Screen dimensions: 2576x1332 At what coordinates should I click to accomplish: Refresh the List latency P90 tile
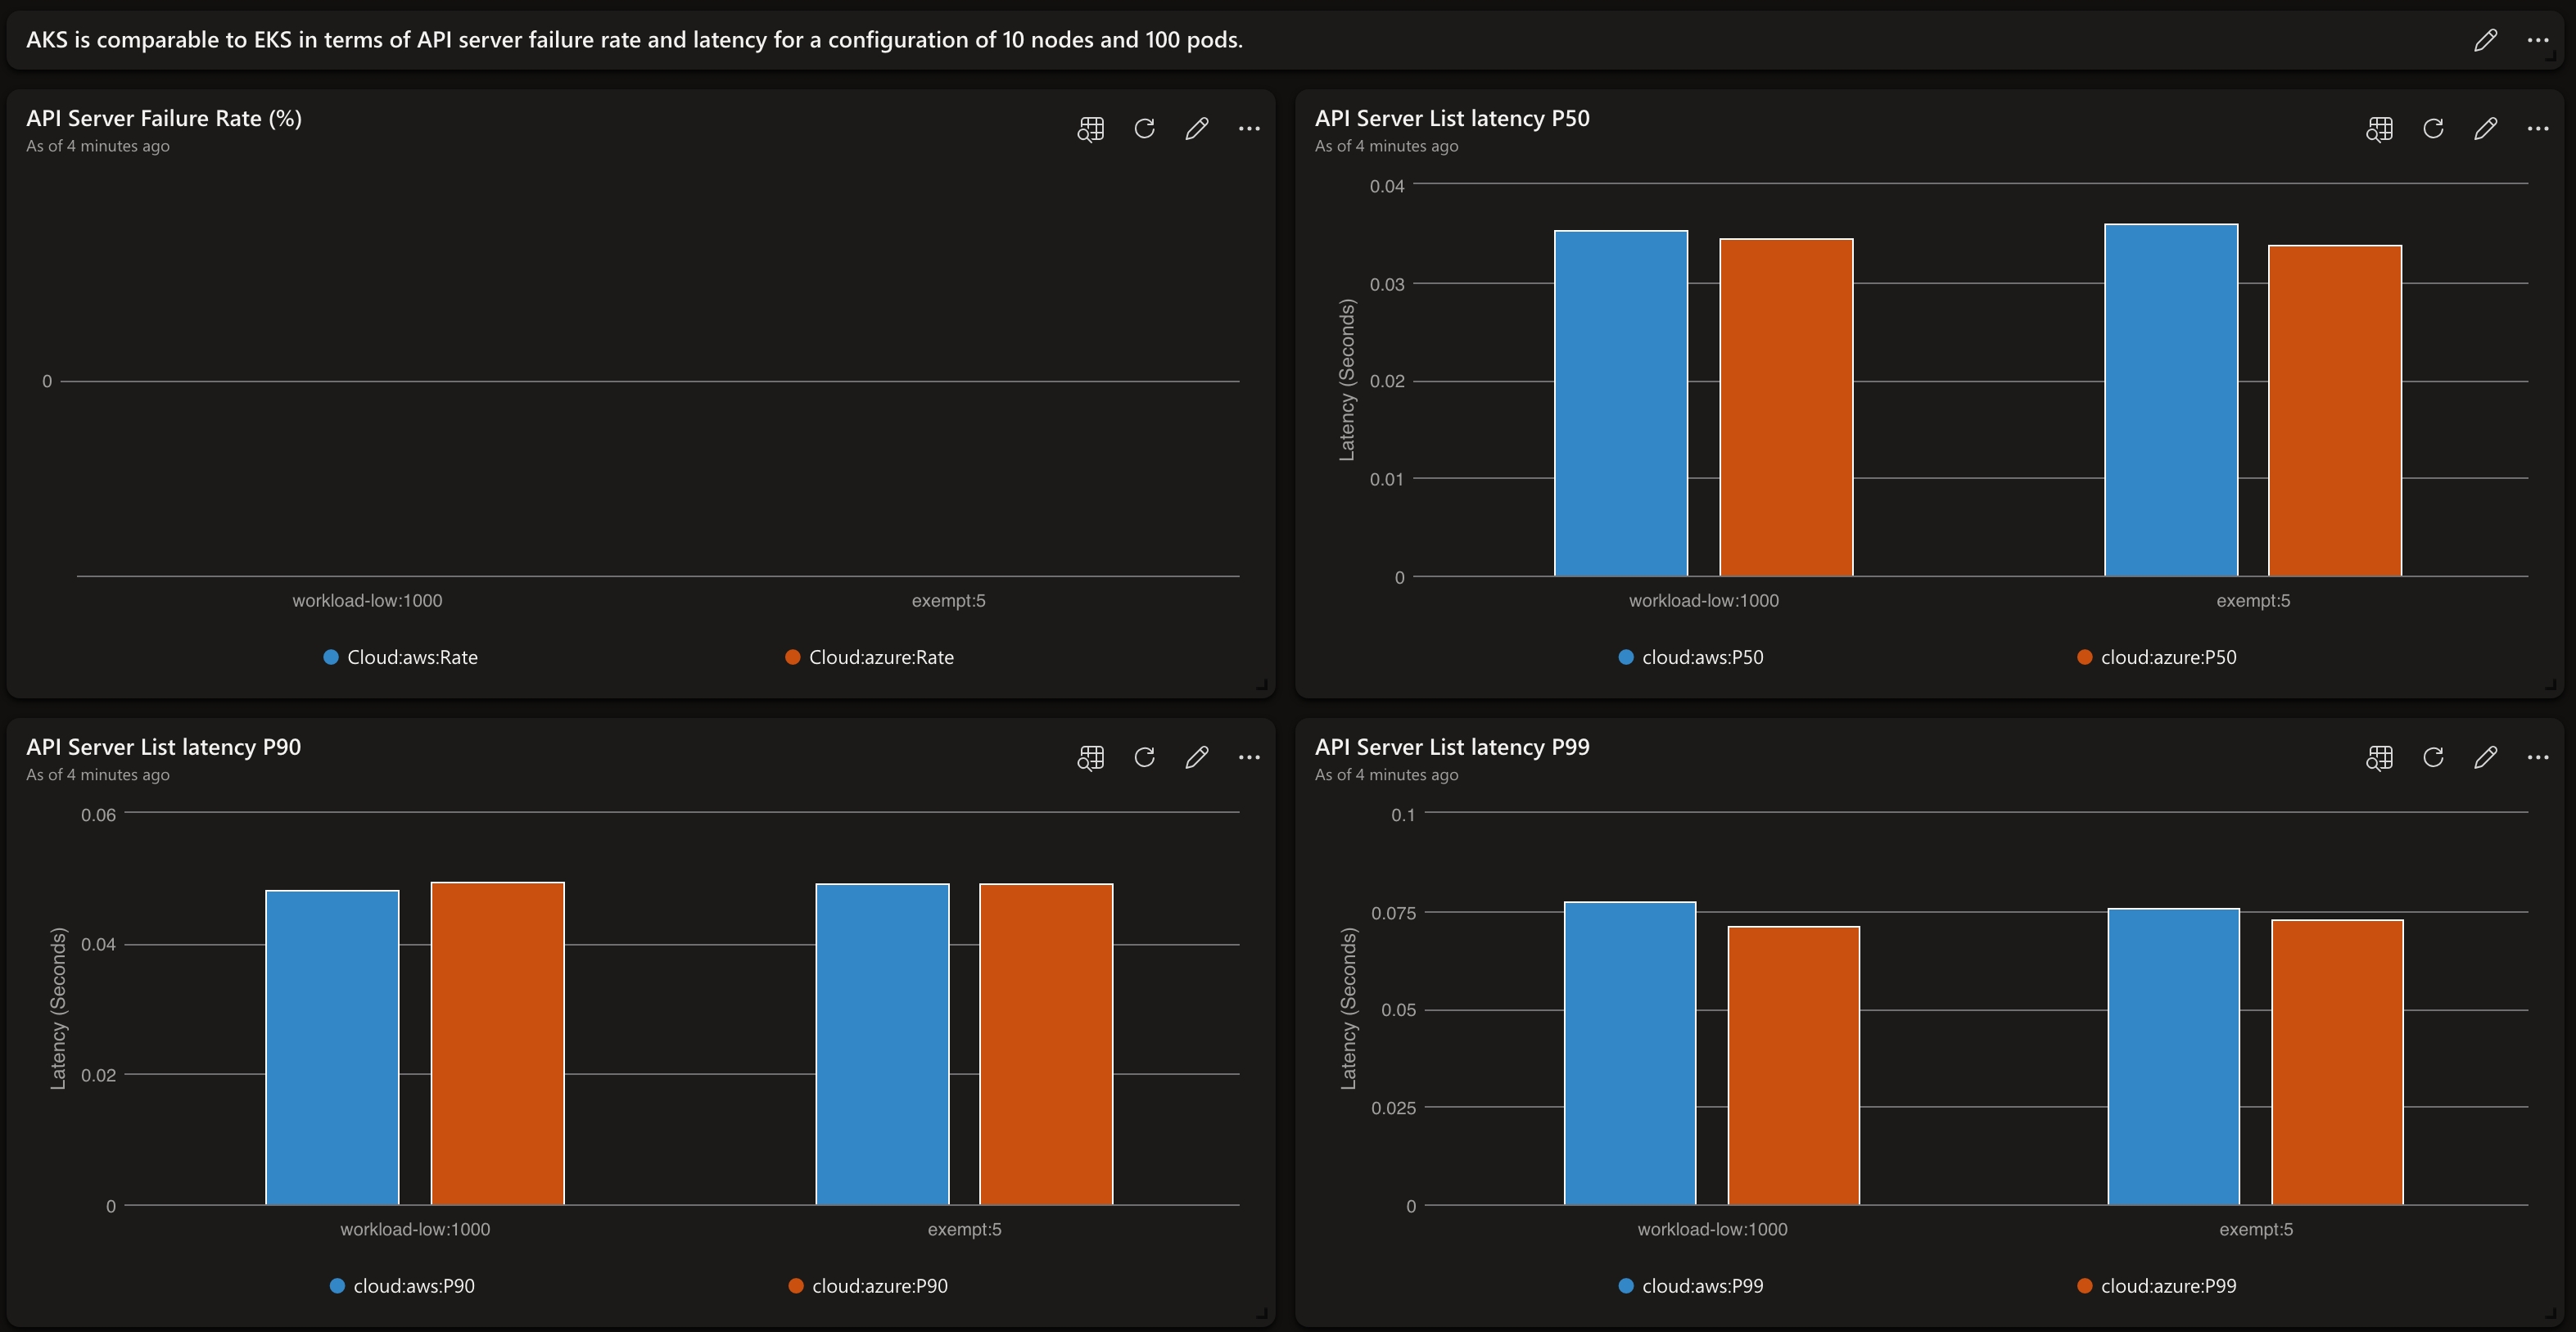coord(1145,757)
